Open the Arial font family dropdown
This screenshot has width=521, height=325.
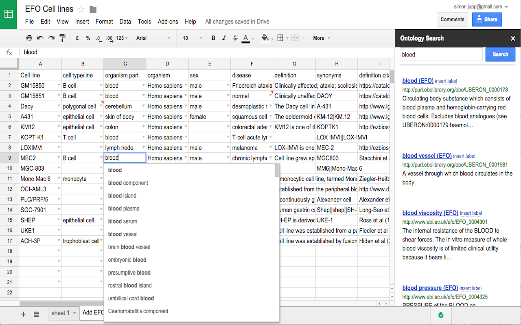(153, 38)
